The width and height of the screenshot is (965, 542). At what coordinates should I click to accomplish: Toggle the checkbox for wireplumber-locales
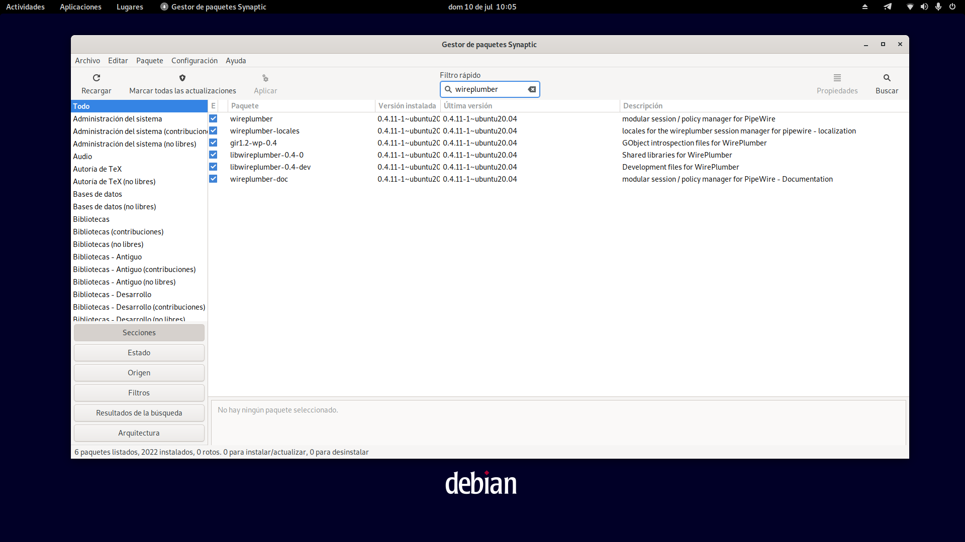tap(213, 131)
